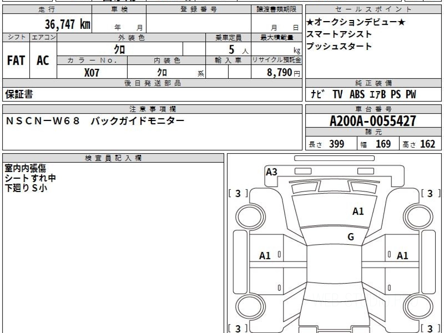Select the X07 color code
This screenshot has height=333, width=444.
tap(92, 73)
